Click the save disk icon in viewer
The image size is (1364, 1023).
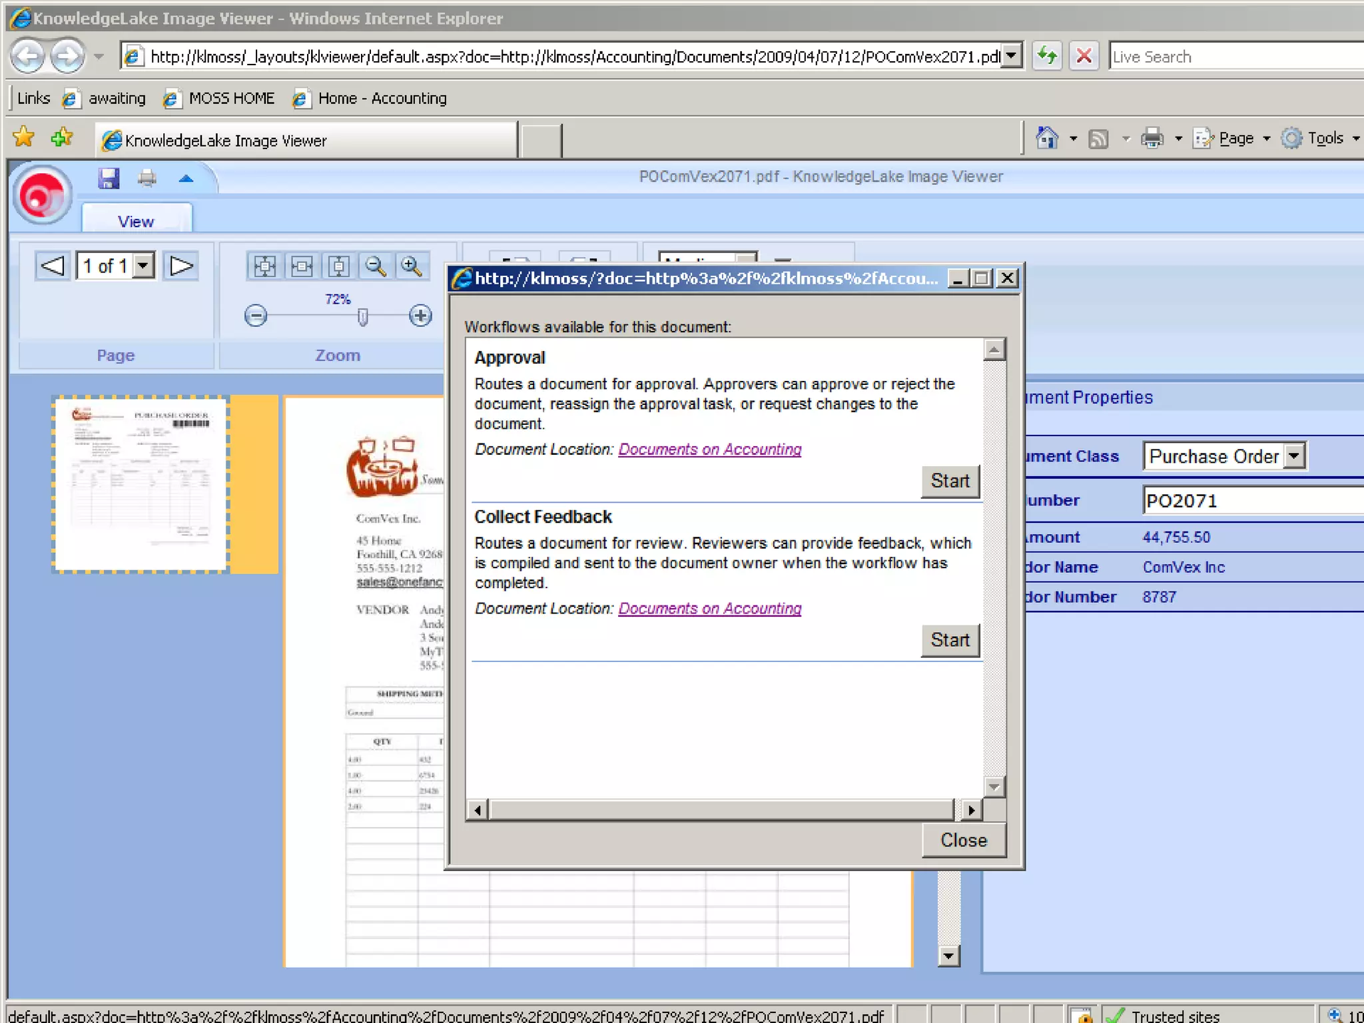click(x=109, y=178)
